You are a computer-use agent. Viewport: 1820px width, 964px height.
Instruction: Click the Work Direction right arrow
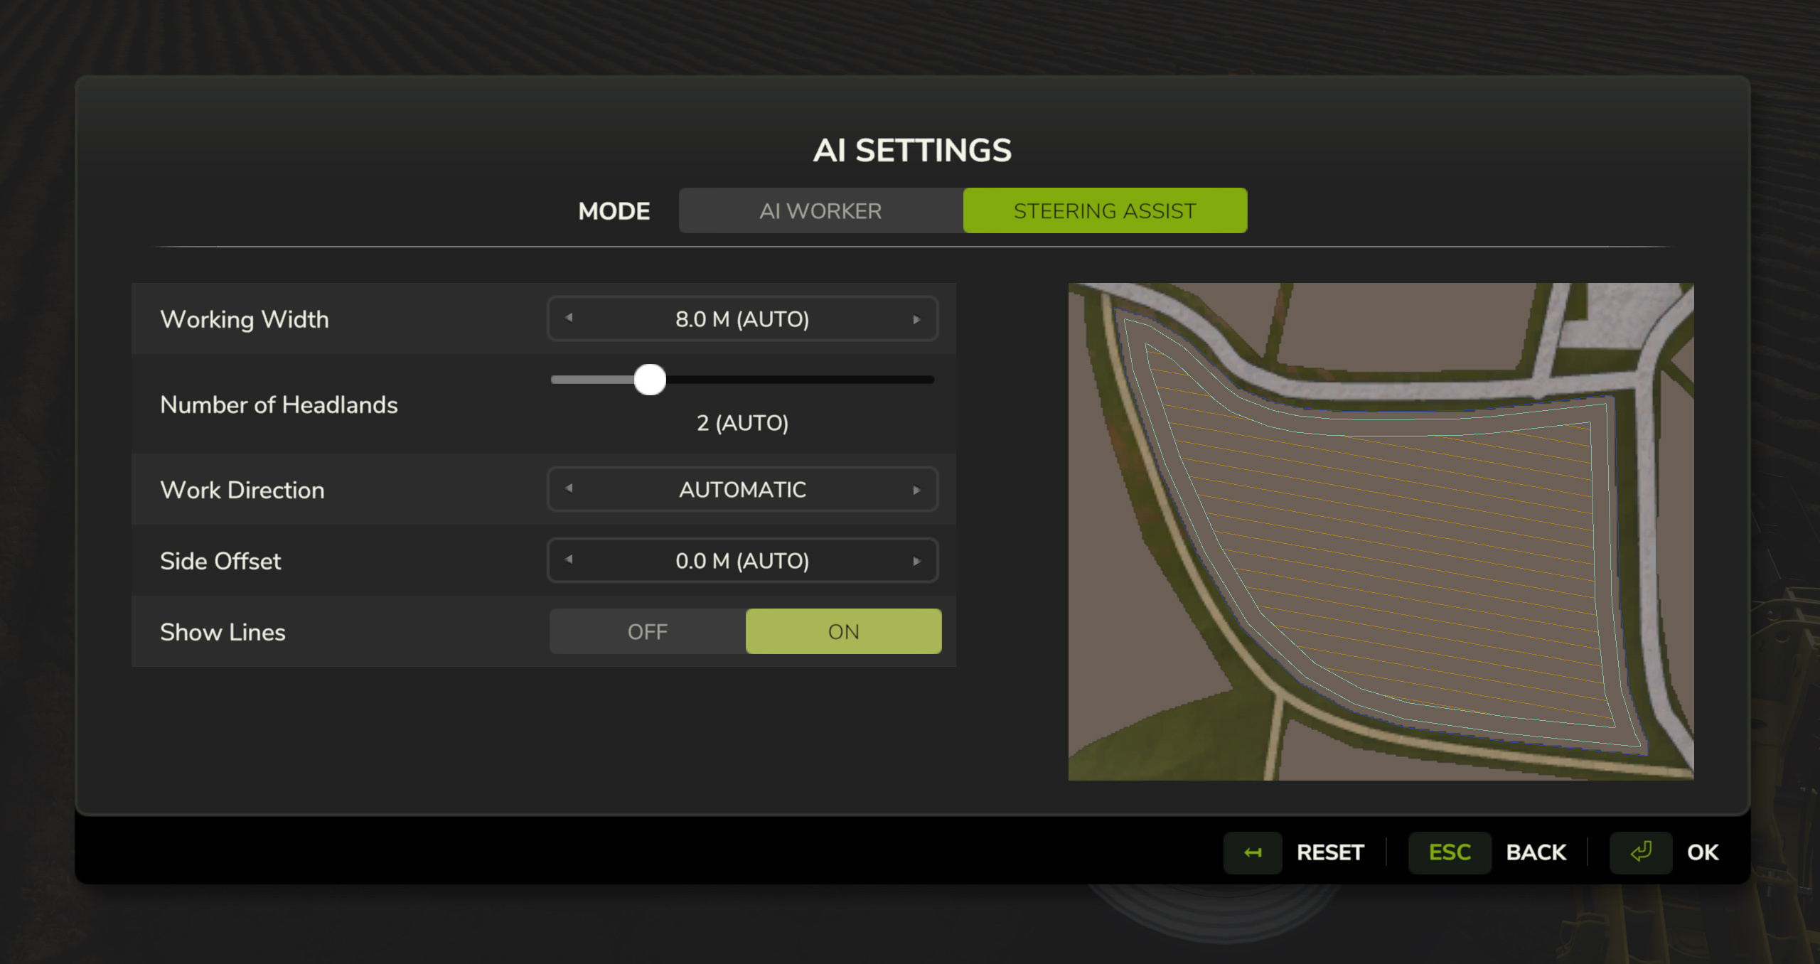click(916, 490)
